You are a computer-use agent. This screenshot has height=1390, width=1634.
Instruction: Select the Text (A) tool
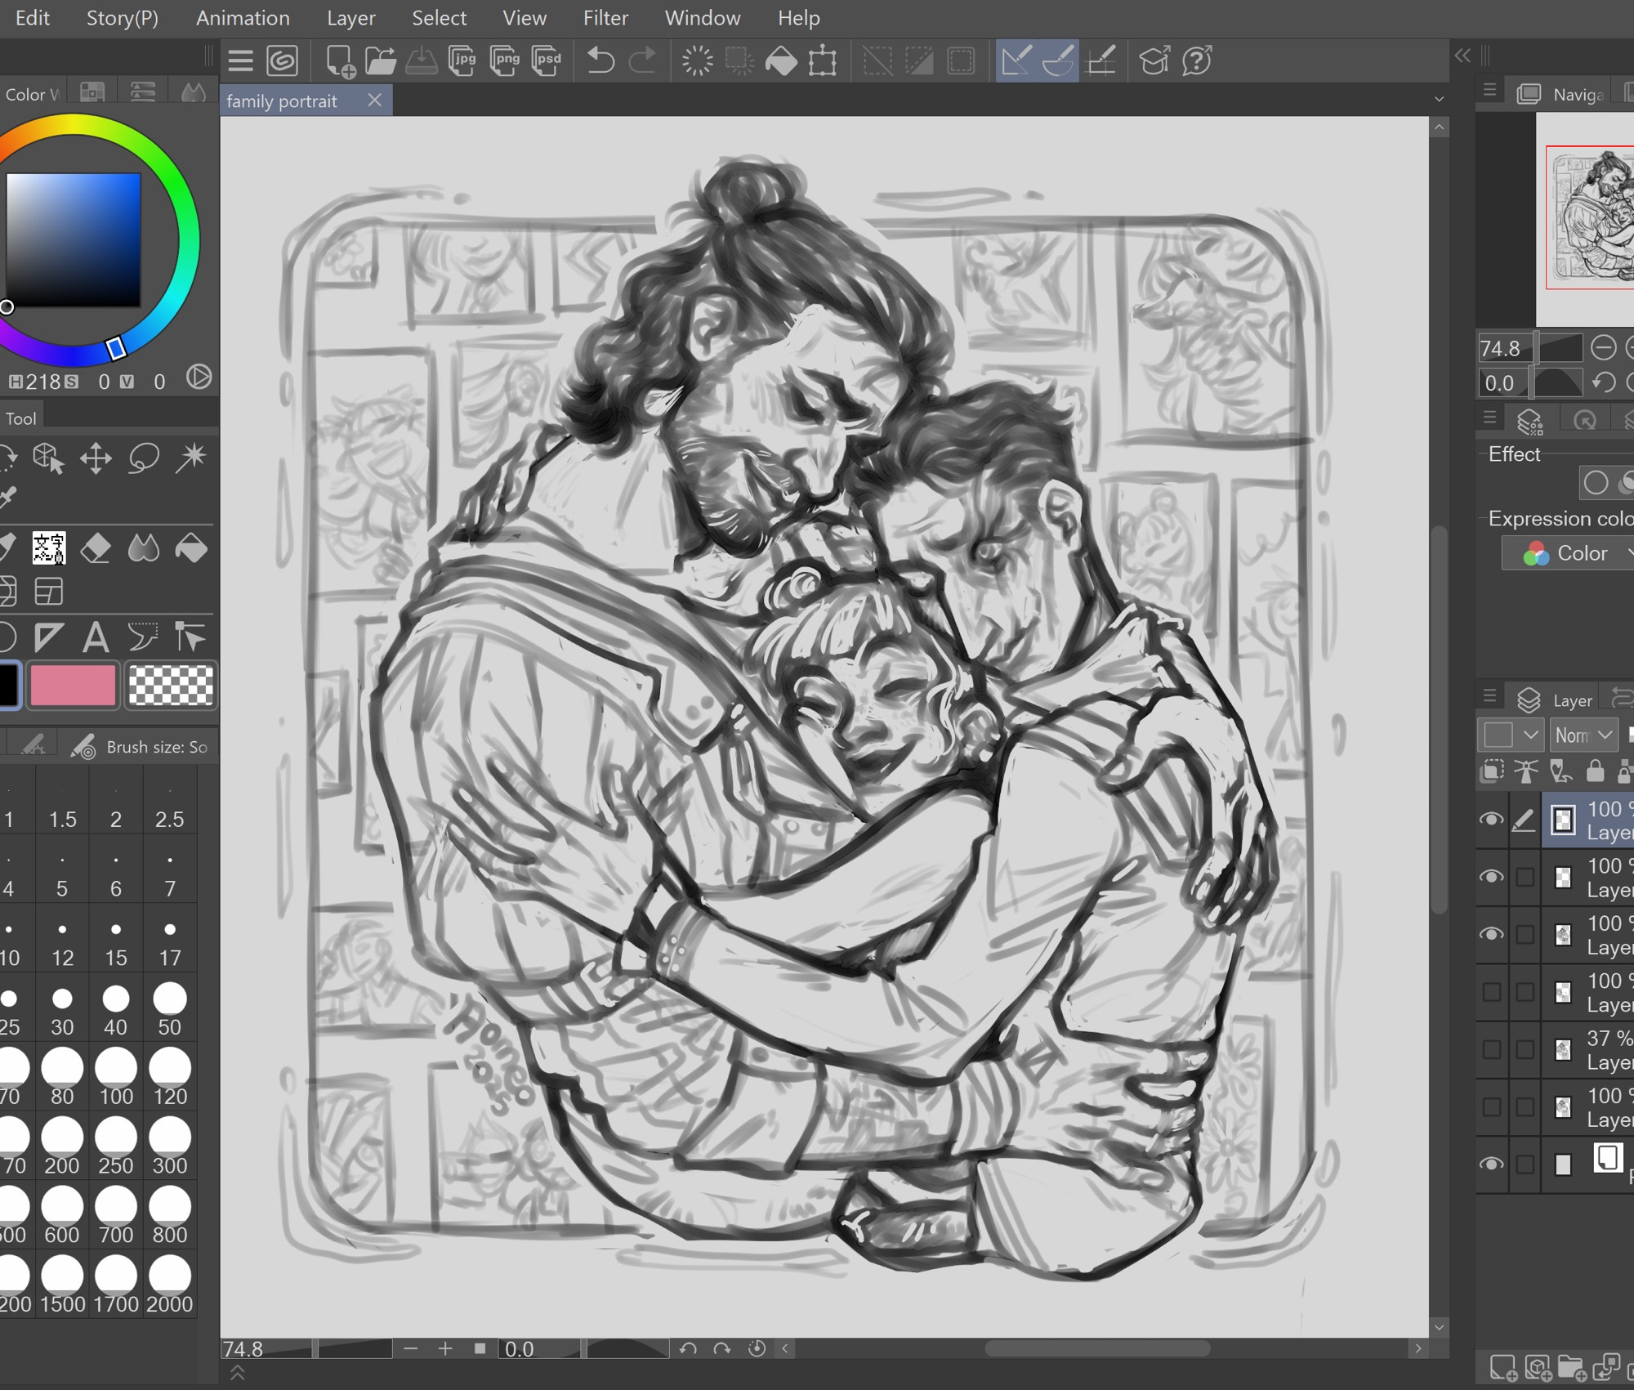pos(96,637)
